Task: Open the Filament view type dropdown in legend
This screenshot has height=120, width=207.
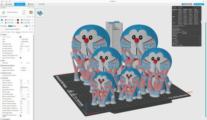Action: point(184,7)
